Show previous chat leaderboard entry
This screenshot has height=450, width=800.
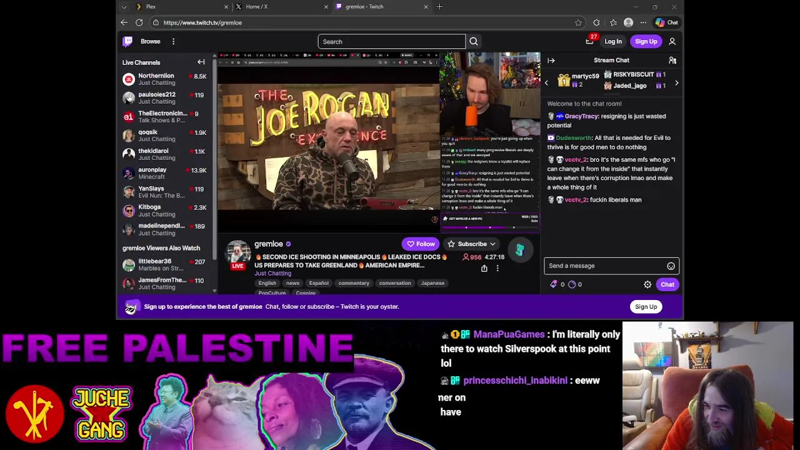[546, 82]
